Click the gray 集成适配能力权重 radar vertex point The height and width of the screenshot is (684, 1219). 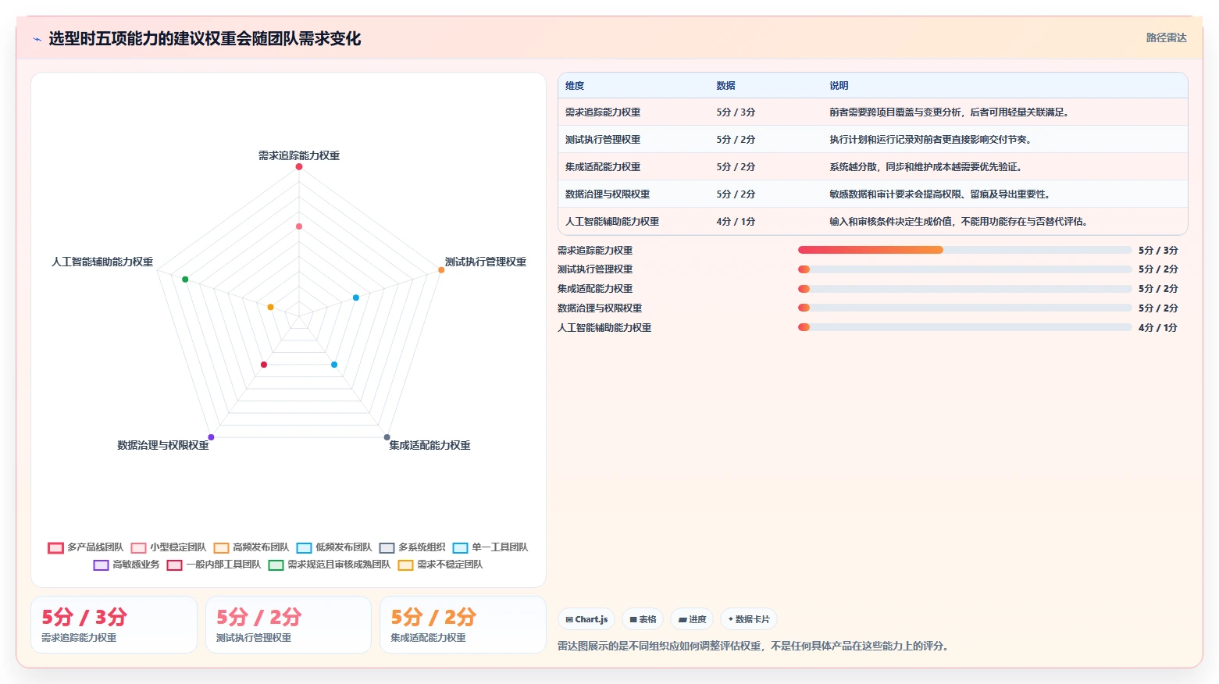click(x=387, y=437)
